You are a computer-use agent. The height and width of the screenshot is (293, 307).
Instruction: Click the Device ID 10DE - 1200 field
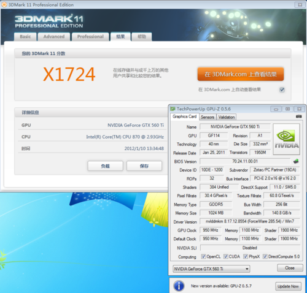(x=212, y=170)
